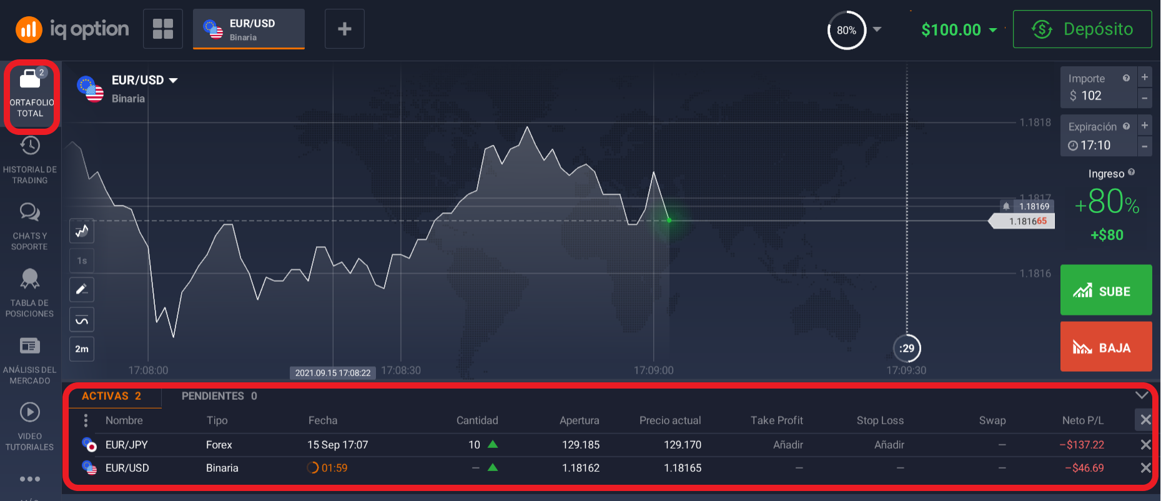Show help for Expiración

click(x=1126, y=126)
